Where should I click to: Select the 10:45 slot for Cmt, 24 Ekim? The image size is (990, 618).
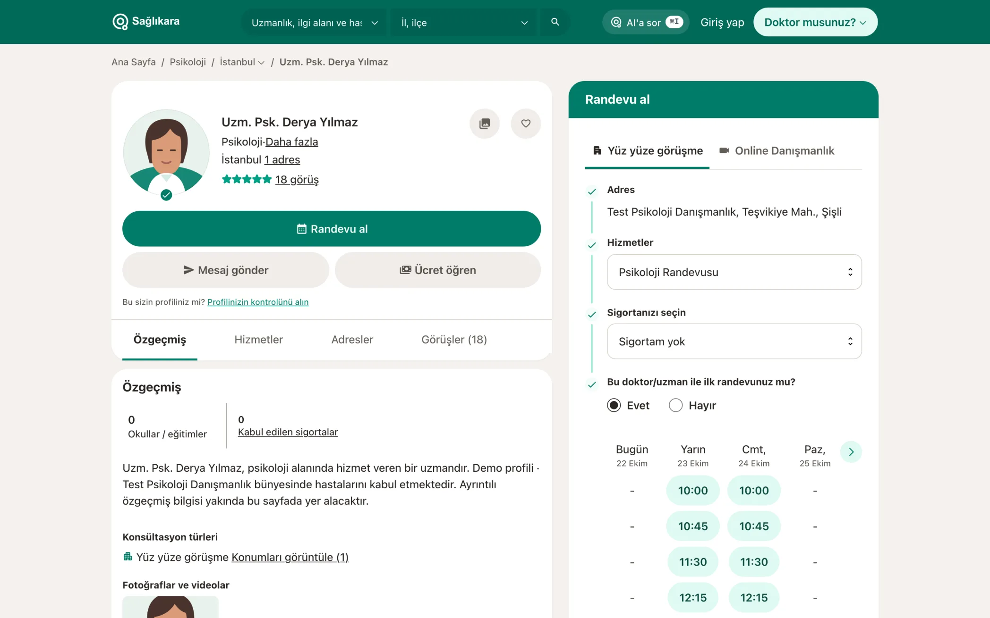pos(754,526)
